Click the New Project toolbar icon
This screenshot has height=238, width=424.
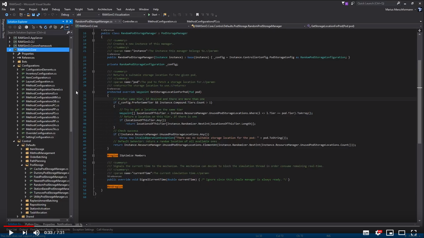point(21,15)
